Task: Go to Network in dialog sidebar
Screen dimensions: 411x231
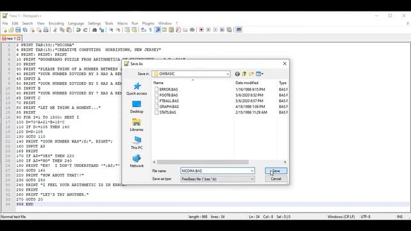Action: (x=137, y=161)
